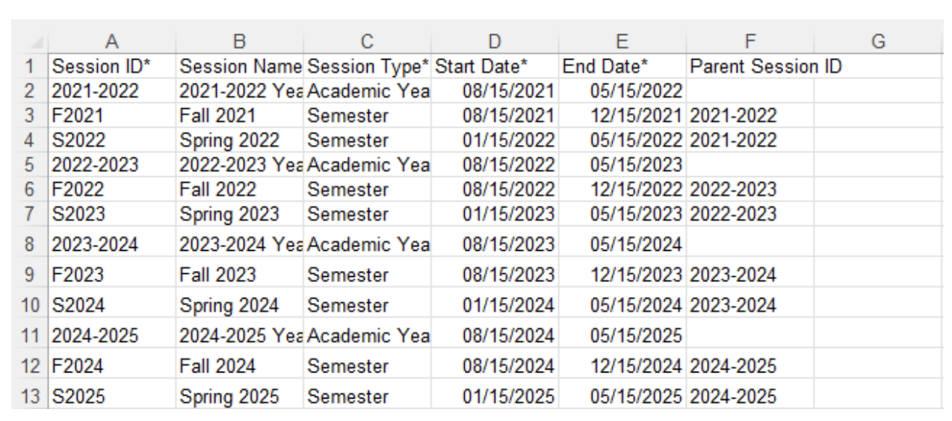Click the Parent Session ID header cell
This screenshot has width=952, height=421.
click(x=750, y=66)
